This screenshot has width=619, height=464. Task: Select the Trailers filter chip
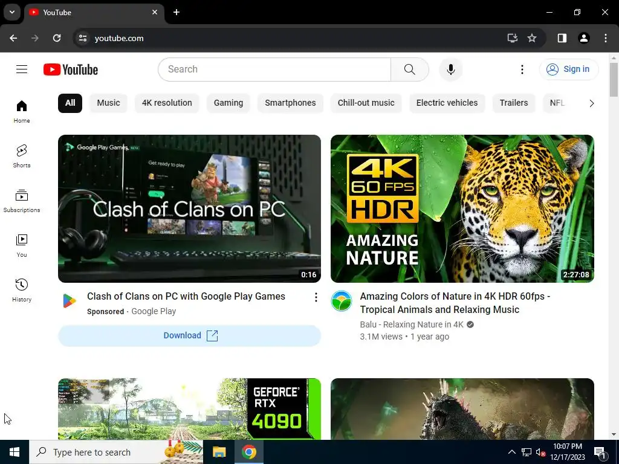coord(514,103)
